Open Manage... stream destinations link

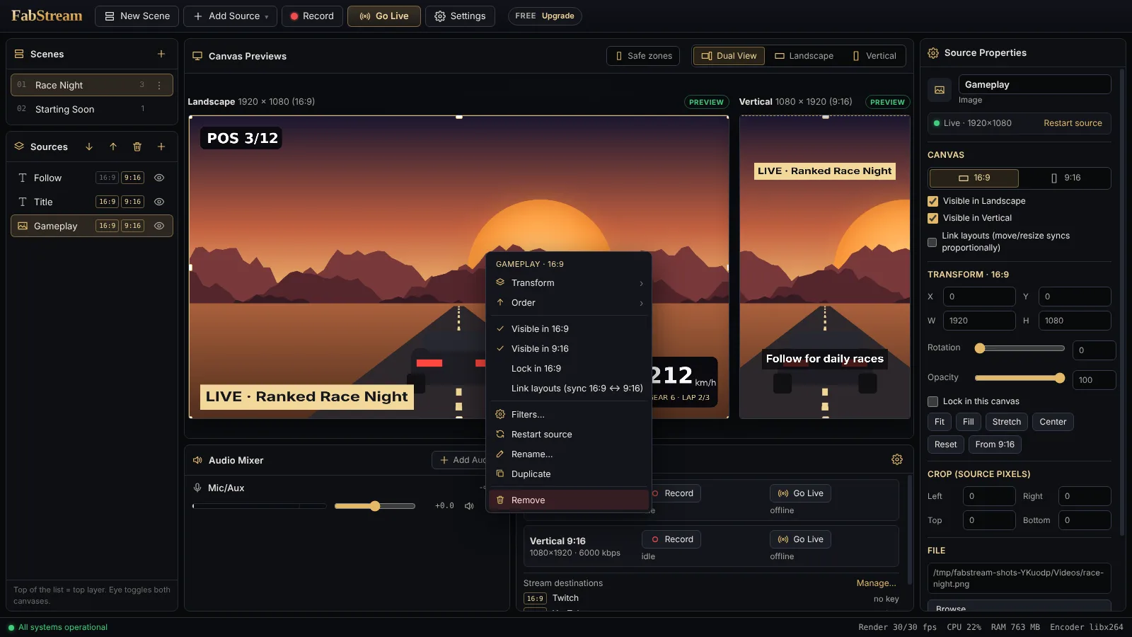[876, 583]
